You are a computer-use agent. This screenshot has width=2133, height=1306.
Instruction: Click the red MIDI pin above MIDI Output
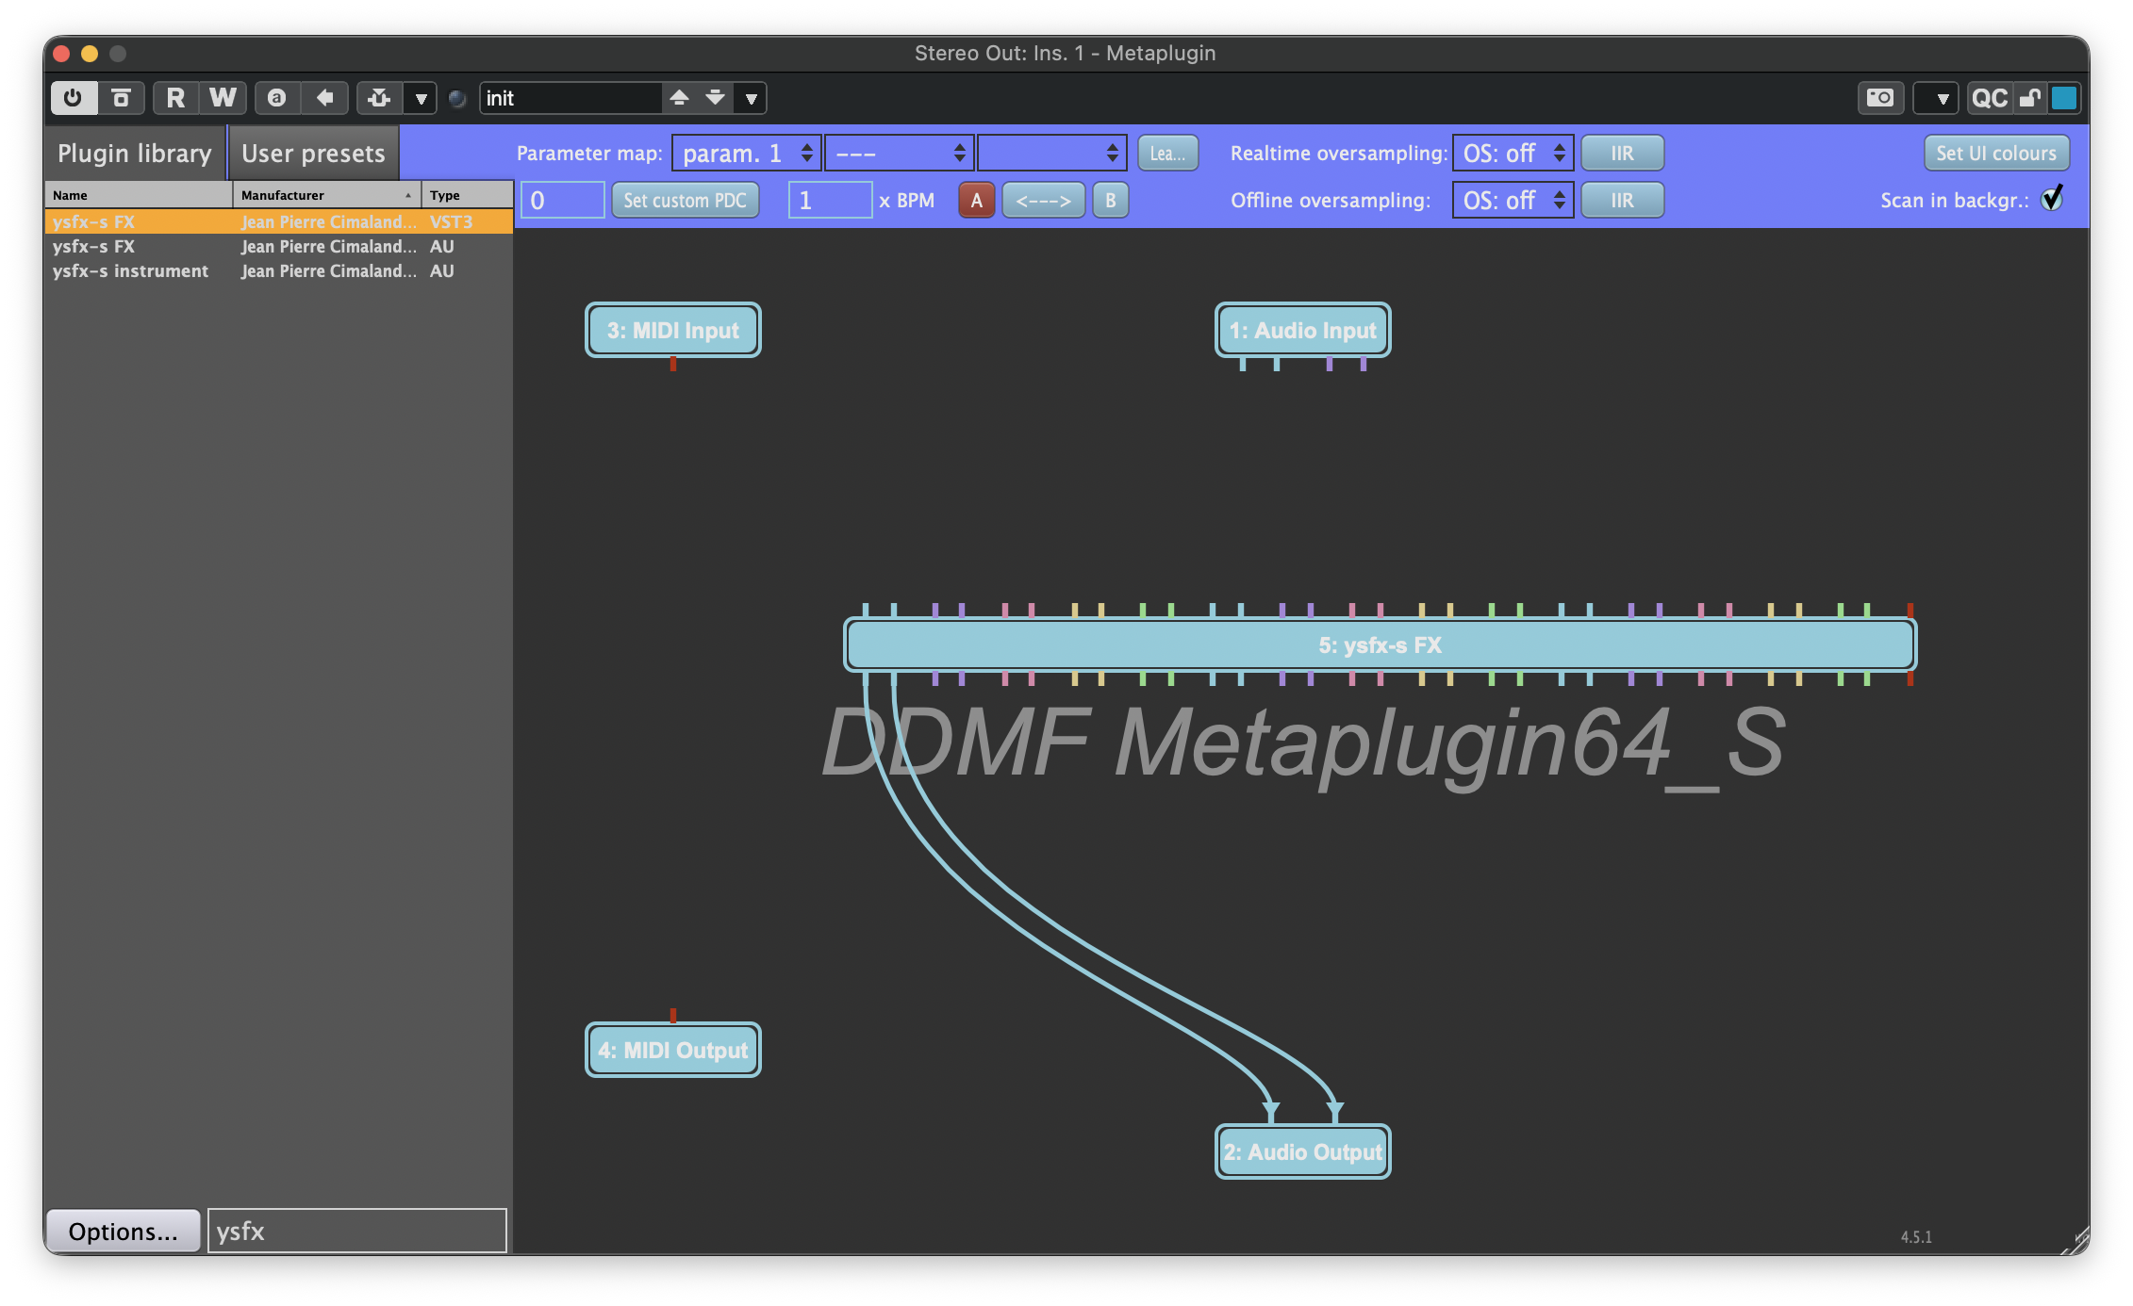(x=673, y=1015)
